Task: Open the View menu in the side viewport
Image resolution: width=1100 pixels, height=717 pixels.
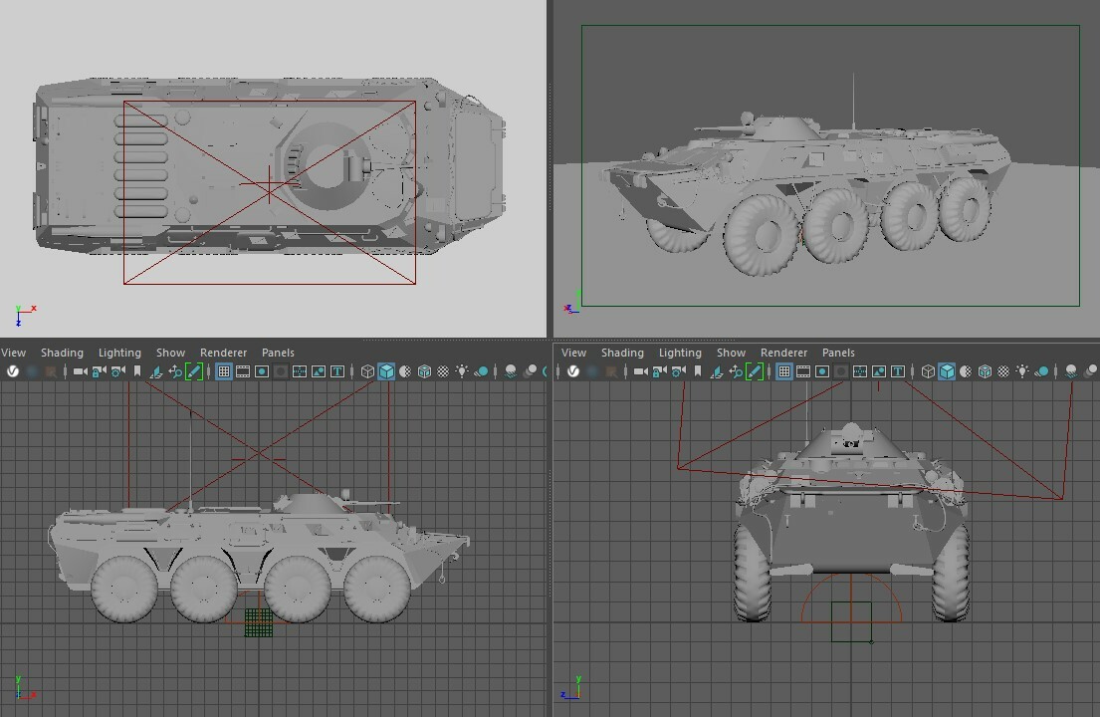Action: pyautogui.click(x=13, y=353)
